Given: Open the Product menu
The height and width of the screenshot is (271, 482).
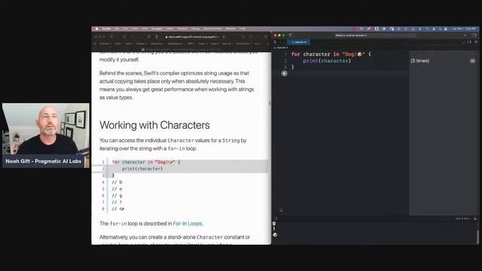Looking at the screenshot, I should pos(182,29).
